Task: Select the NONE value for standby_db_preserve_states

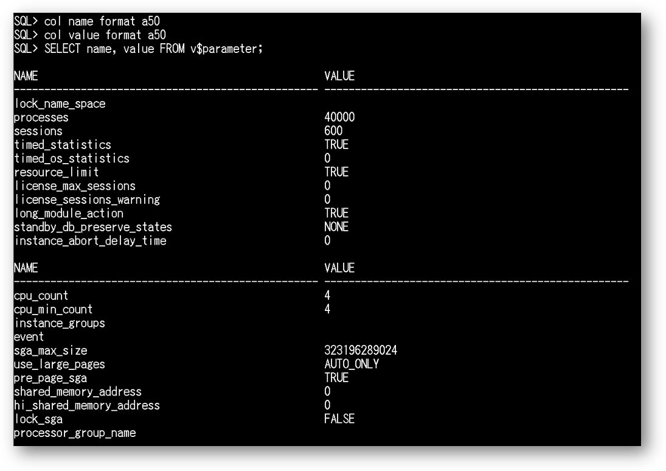Action: [336, 227]
